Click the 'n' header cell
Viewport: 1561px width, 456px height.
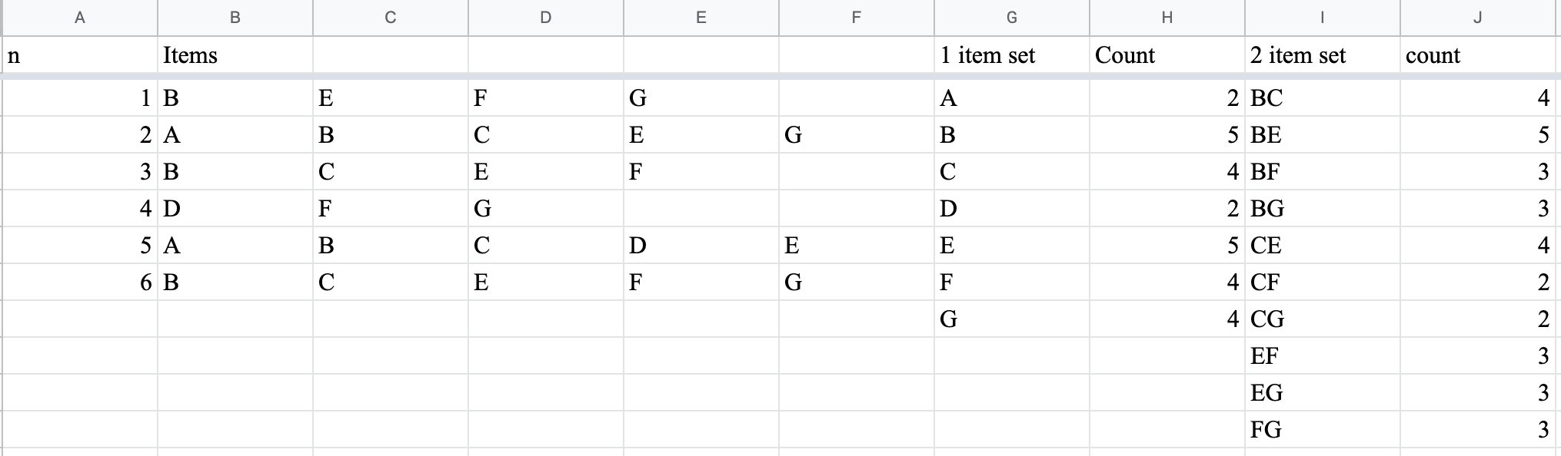coord(80,55)
